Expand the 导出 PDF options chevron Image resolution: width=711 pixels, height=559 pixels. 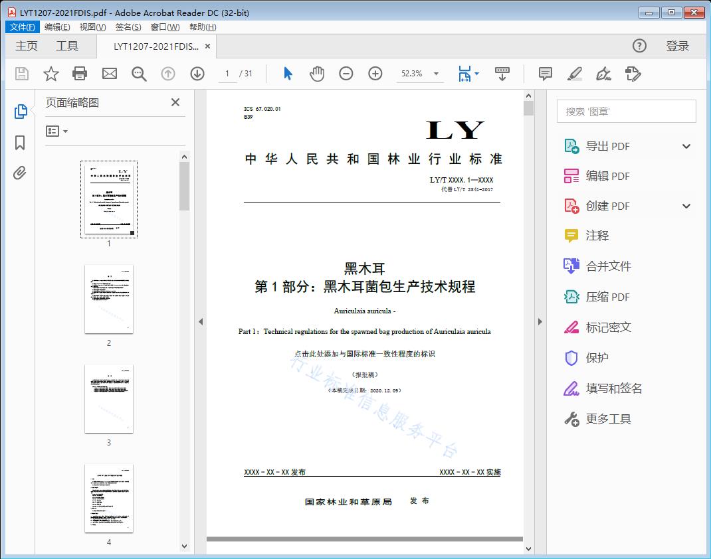[685, 145]
